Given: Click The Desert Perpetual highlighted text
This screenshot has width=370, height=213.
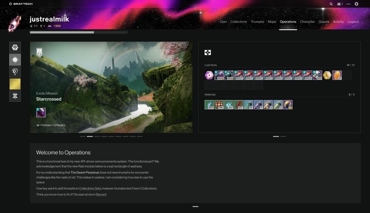Looking at the screenshot, I should point(85,173).
